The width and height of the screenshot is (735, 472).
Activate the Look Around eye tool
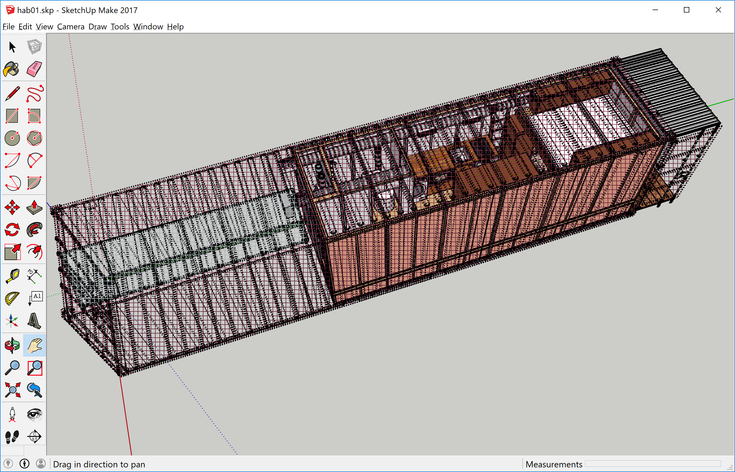tap(34, 415)
